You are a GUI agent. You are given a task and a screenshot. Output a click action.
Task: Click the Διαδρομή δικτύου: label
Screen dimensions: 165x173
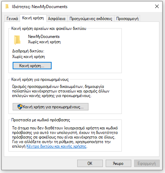(x=28, y=51)
